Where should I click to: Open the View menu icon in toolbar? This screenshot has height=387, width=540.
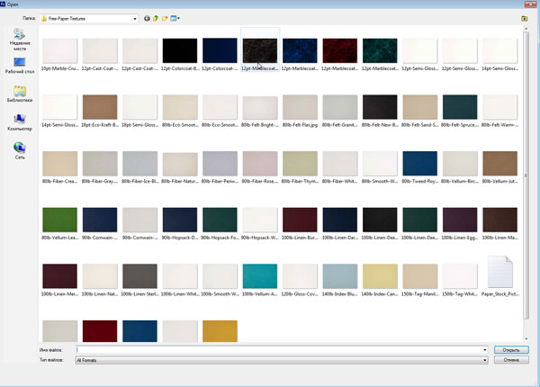(175, 19)
